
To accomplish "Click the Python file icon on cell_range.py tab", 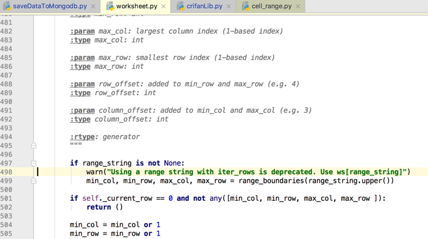I will [245, 6].
